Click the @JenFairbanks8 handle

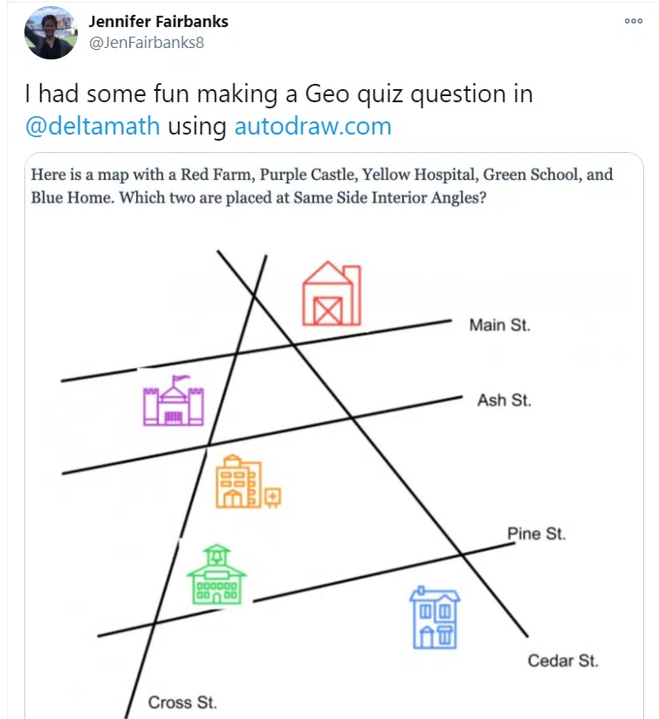[146, 43]
